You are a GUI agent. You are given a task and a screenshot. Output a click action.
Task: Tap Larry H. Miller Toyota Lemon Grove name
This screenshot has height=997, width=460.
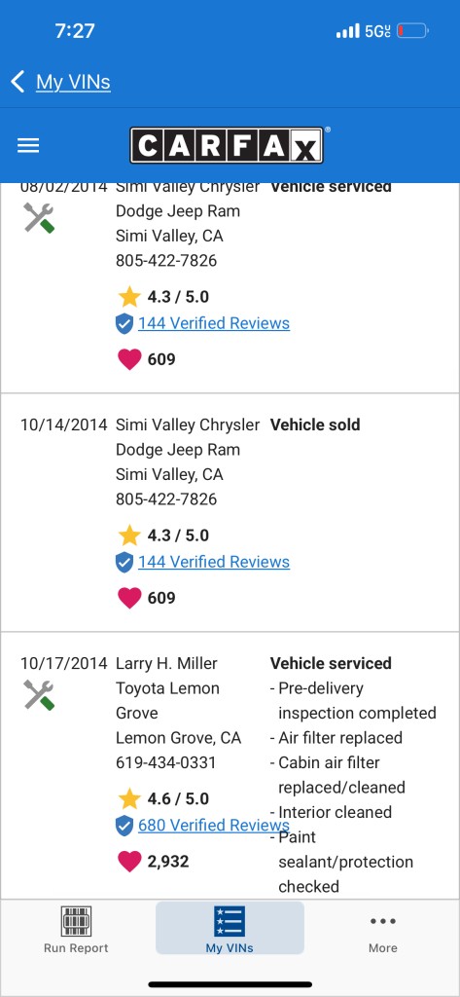click(167, 688)
